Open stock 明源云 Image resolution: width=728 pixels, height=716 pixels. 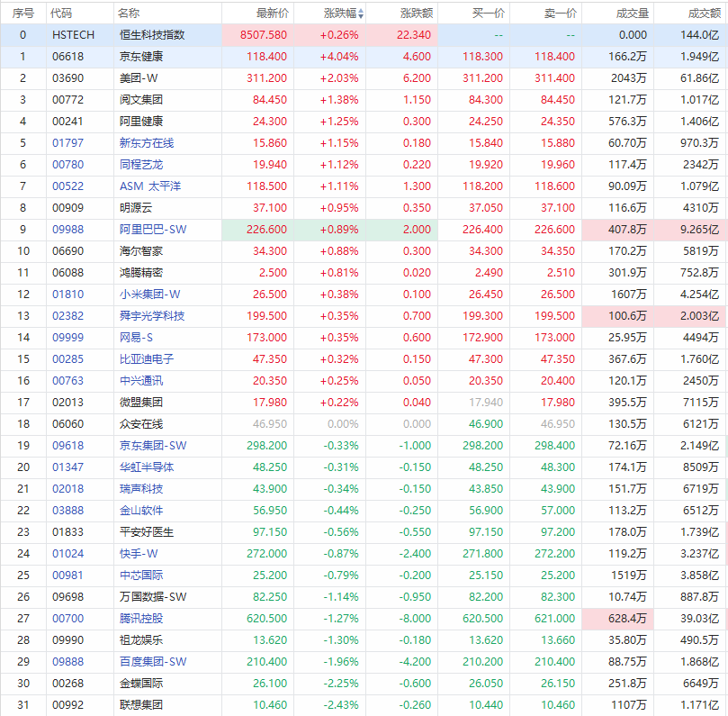coord(136,208)
